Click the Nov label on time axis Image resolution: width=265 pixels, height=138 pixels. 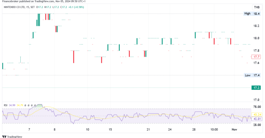click(x=234, y=130)
